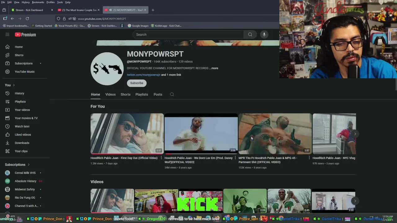Play First Day Out thumbnail in For You

click(127, 134)
